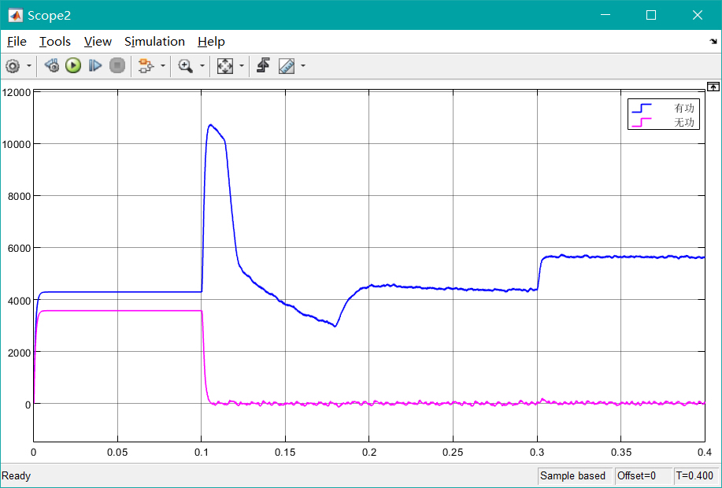Image resolution: width=722 pixels, height=488 pixels.
Task: Click the y-axis label 6000
Action: click(x=20, y=248)
